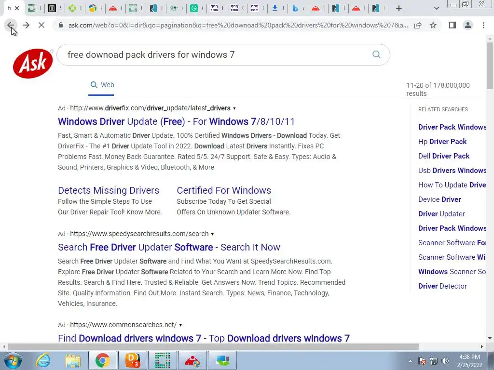Click the scroll-down arrow of vertical scrollbar

[x=490, y=339]
